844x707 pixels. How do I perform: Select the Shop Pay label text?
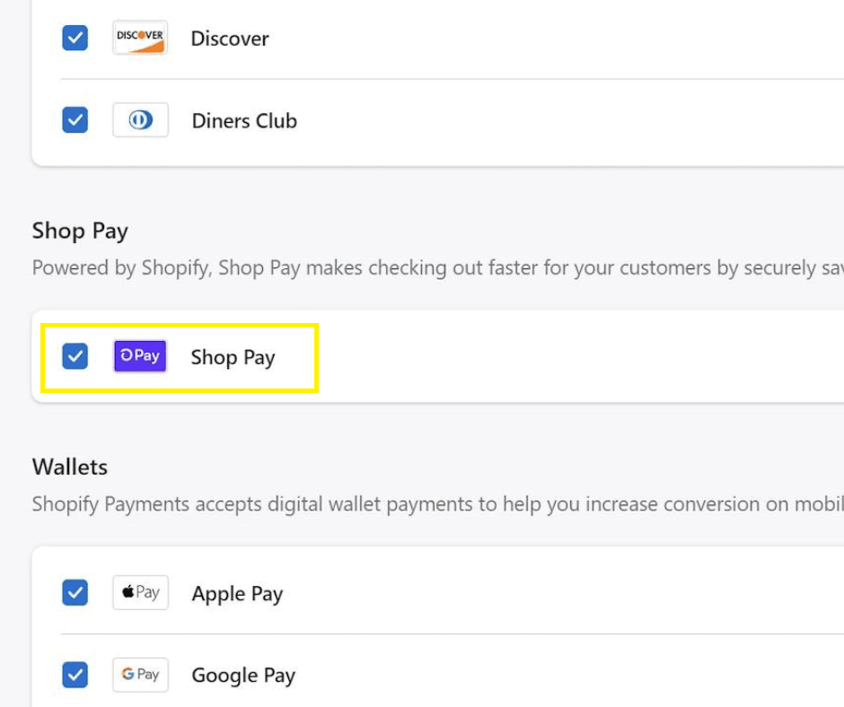coord(233,356)
